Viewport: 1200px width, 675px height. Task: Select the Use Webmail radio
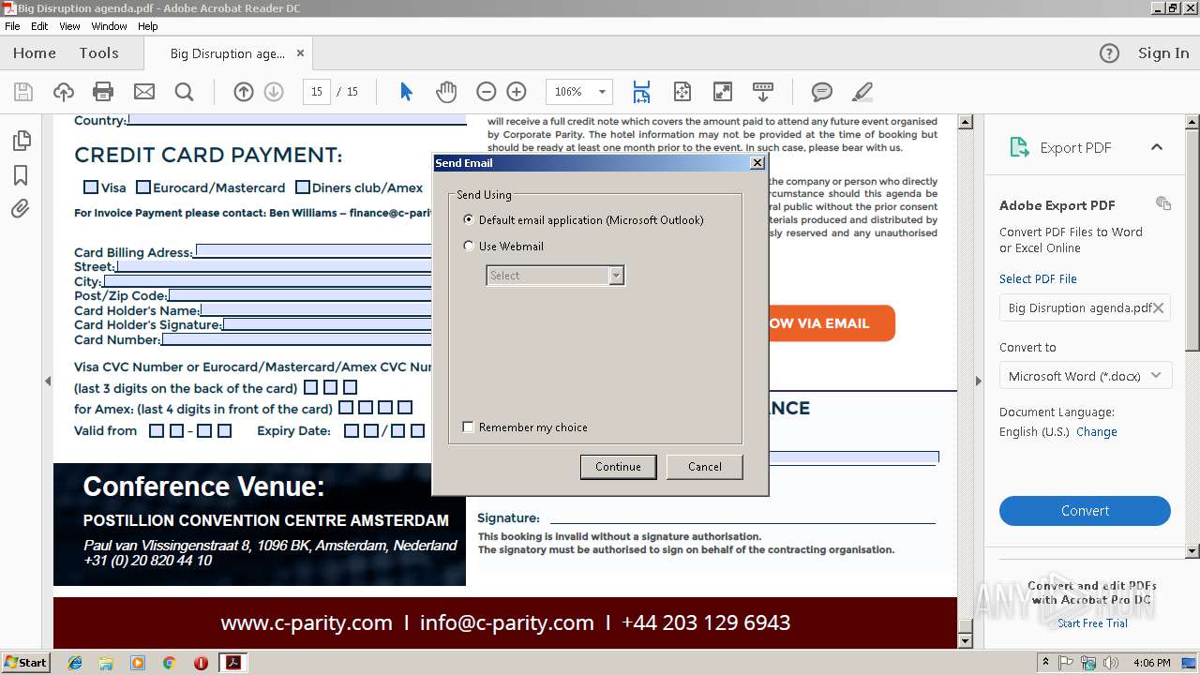pyautogui.click(x=469, y=246)
